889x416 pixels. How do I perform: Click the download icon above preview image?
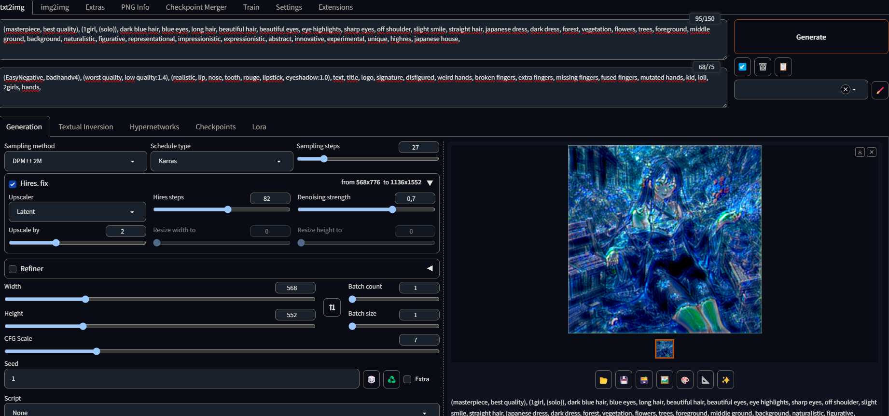pyautogui.click(x=860, y=152)
